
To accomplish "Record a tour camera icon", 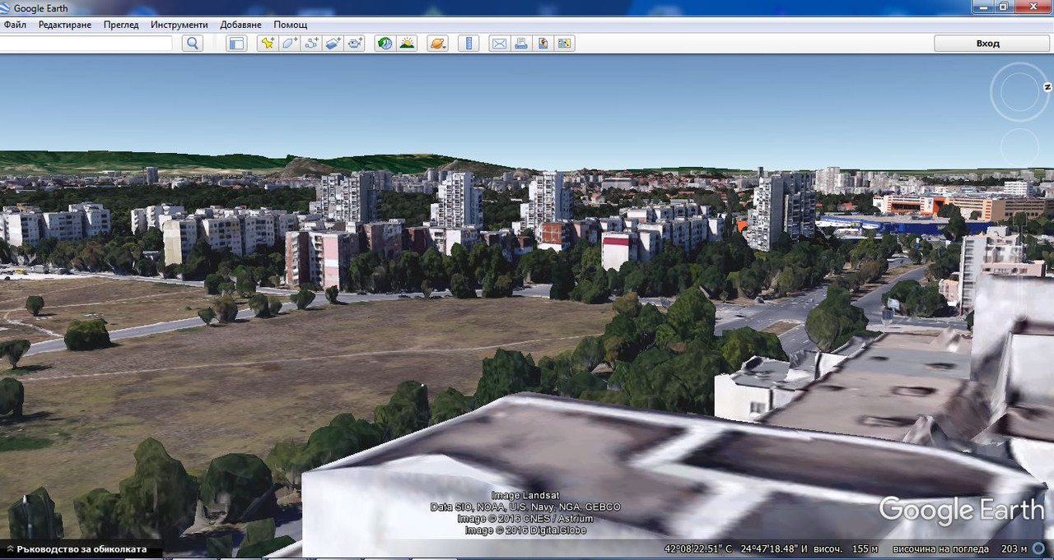I will pos(355,44).
